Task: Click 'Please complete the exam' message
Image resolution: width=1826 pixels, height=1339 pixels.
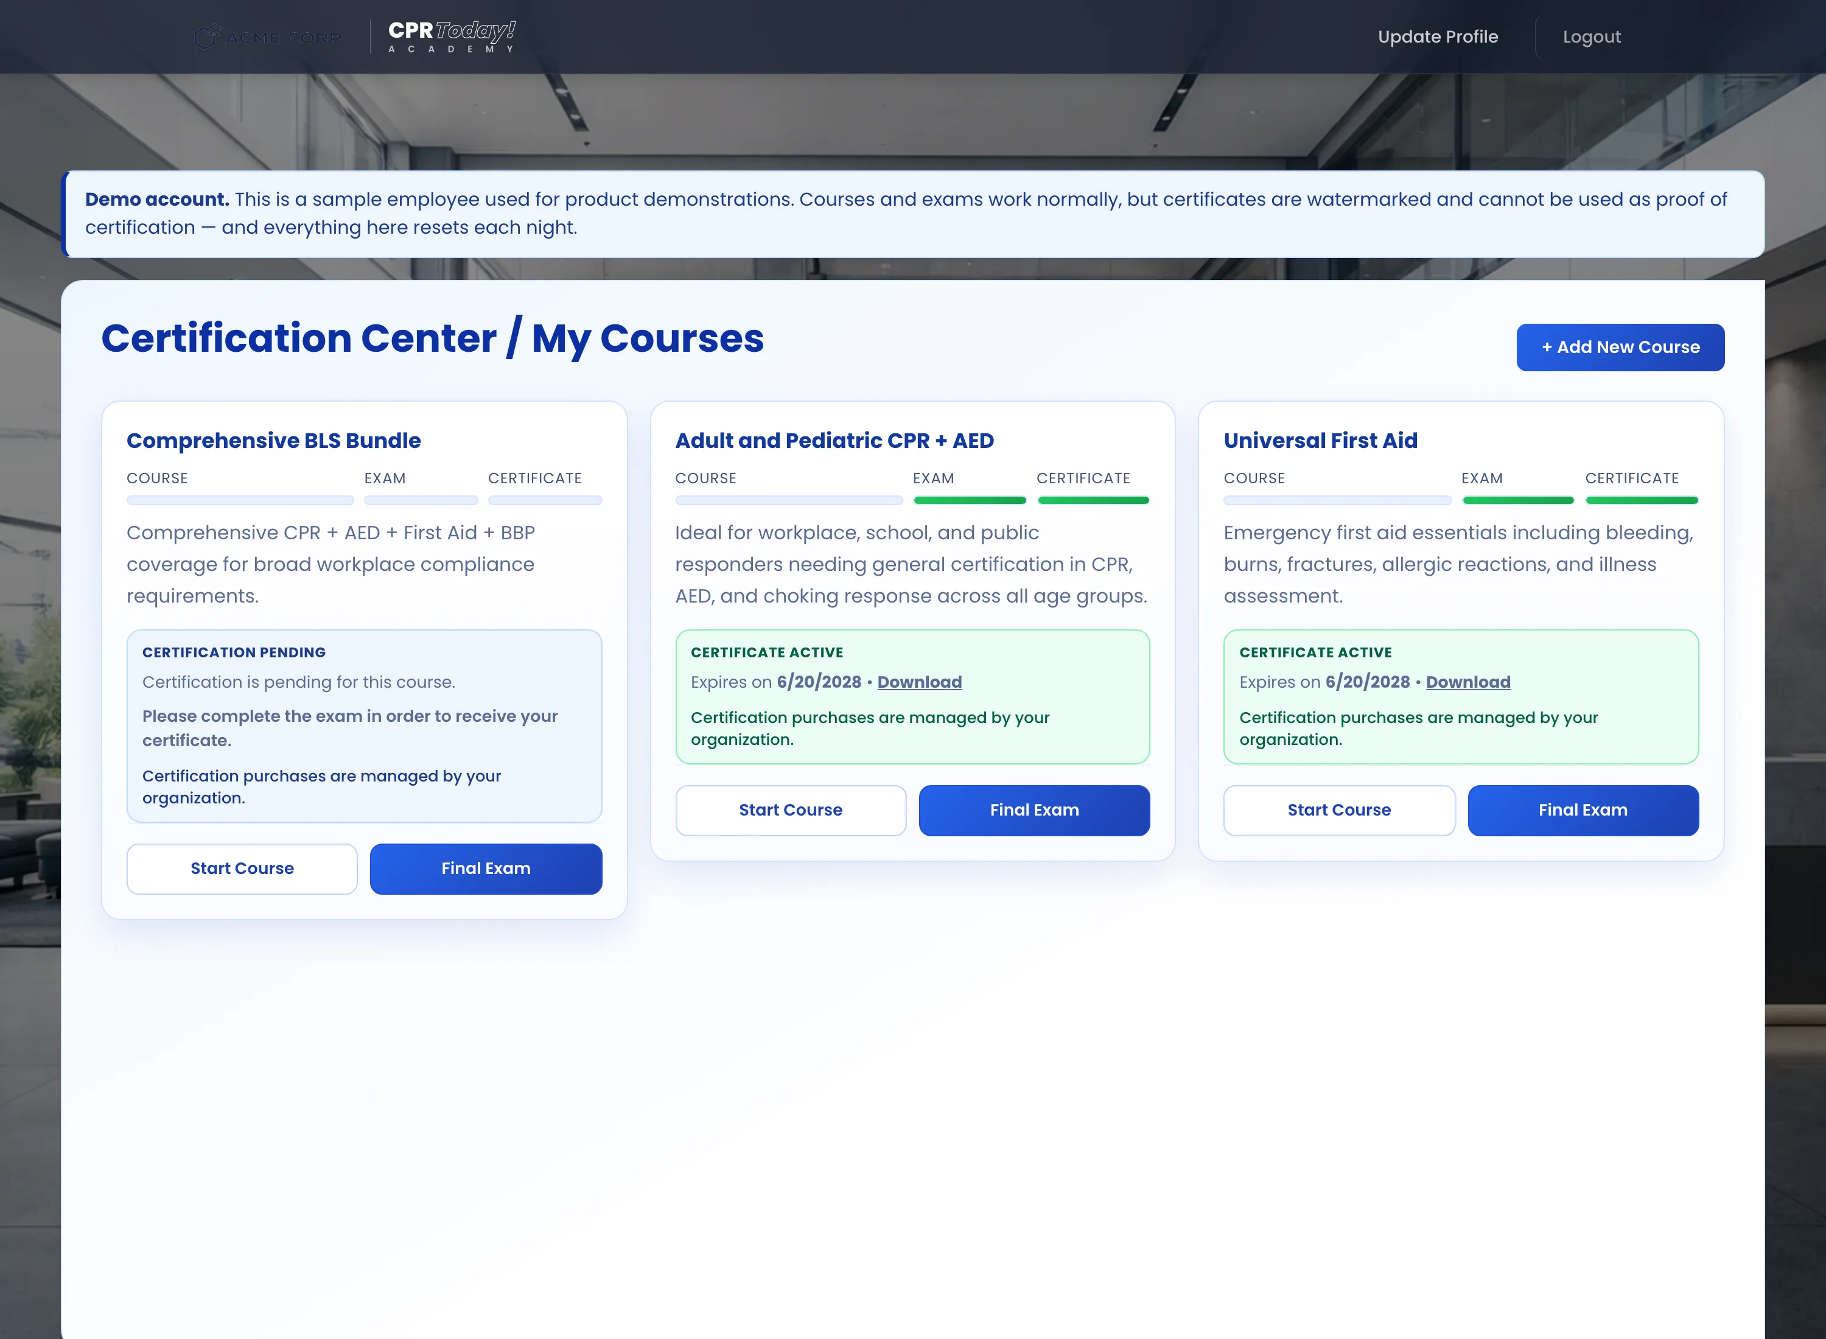Action: (349, 728)
